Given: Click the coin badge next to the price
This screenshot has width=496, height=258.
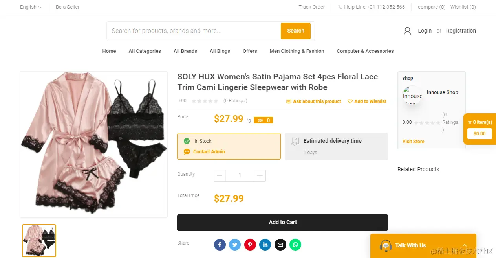Looking at the screenshot, I should coord(263,120).
